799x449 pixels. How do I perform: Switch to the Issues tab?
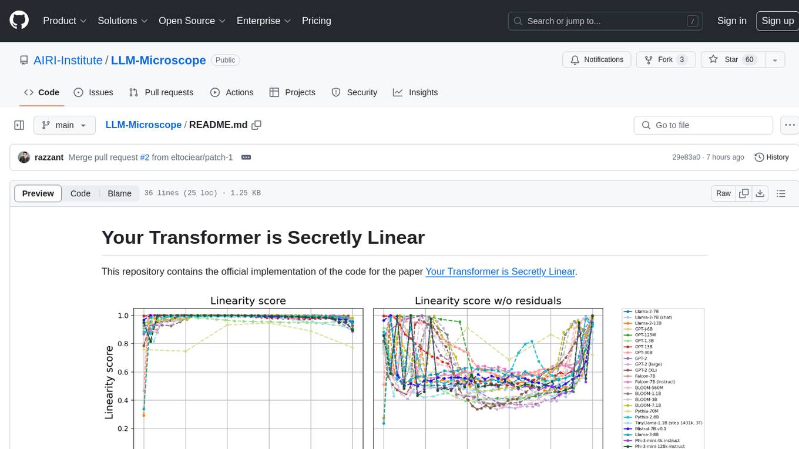[93, 92]
